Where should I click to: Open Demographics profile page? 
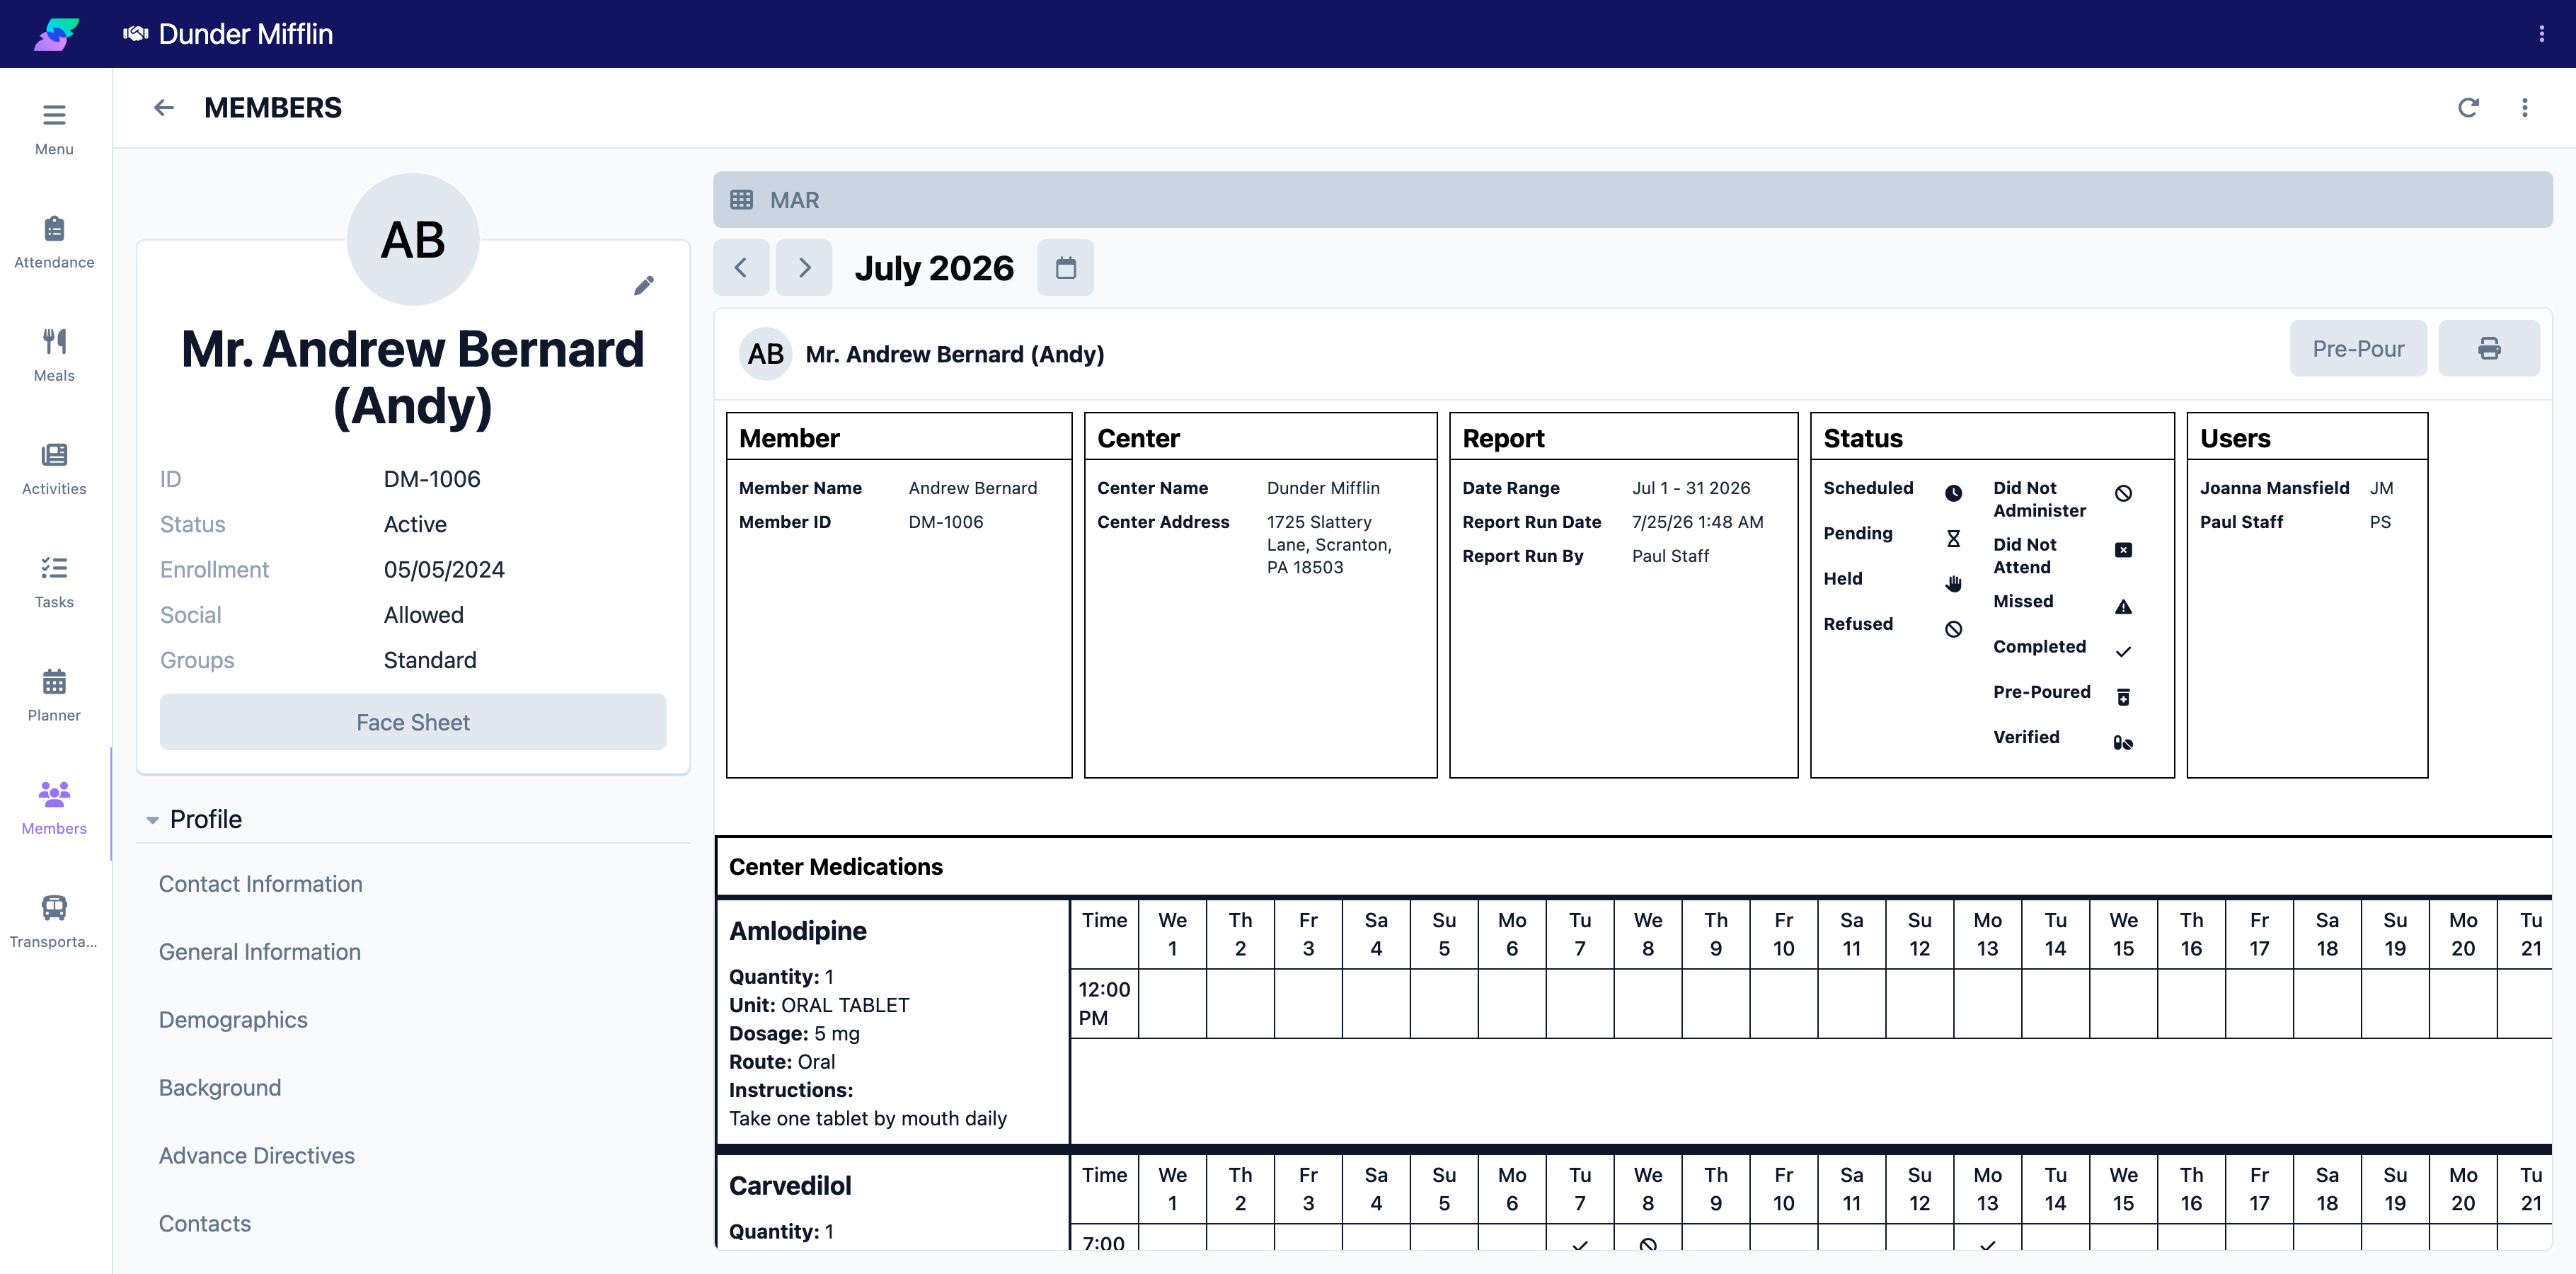(x=233, y=1020)
